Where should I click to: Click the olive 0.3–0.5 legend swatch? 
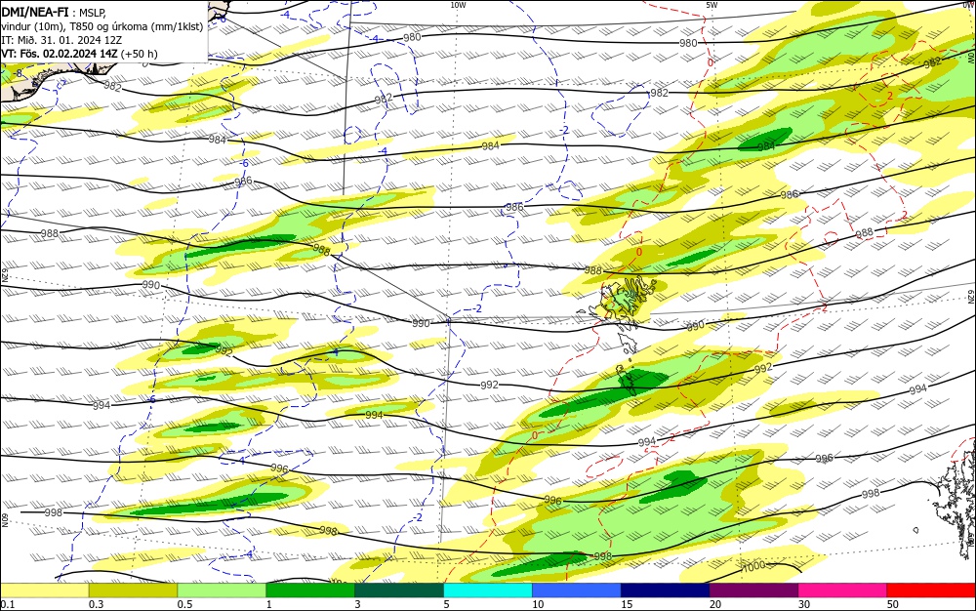[133, 591]
